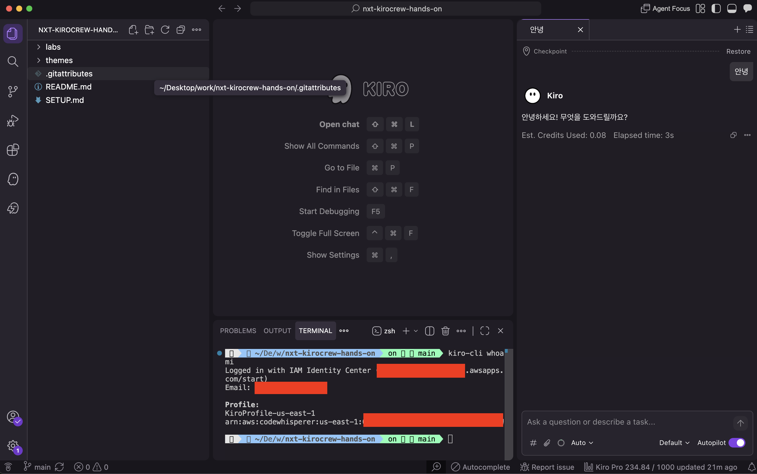Go forward in navigation history
This screenshot has width=757, height=474.
[238, 9]
